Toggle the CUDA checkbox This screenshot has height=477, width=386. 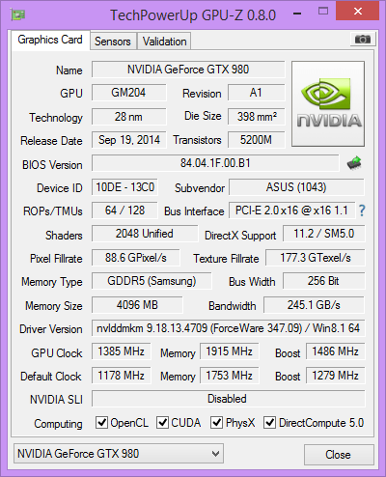click(x=162, y=422)
